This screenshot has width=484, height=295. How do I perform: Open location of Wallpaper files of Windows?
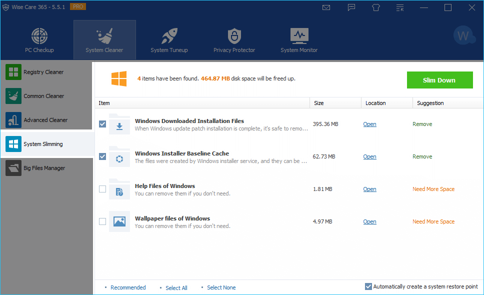pos(370,221)
